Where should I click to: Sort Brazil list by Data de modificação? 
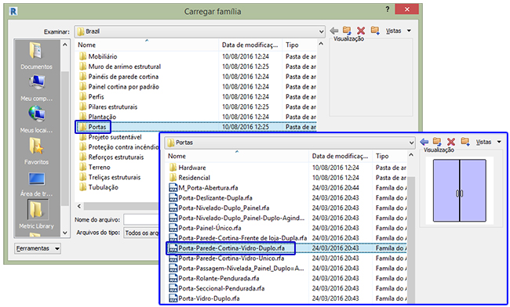coord(250,45)
